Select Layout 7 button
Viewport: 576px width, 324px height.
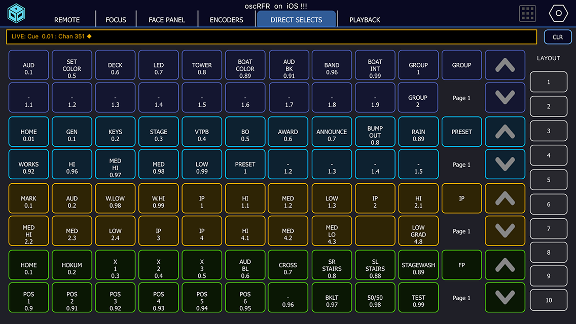pos(549,229)
